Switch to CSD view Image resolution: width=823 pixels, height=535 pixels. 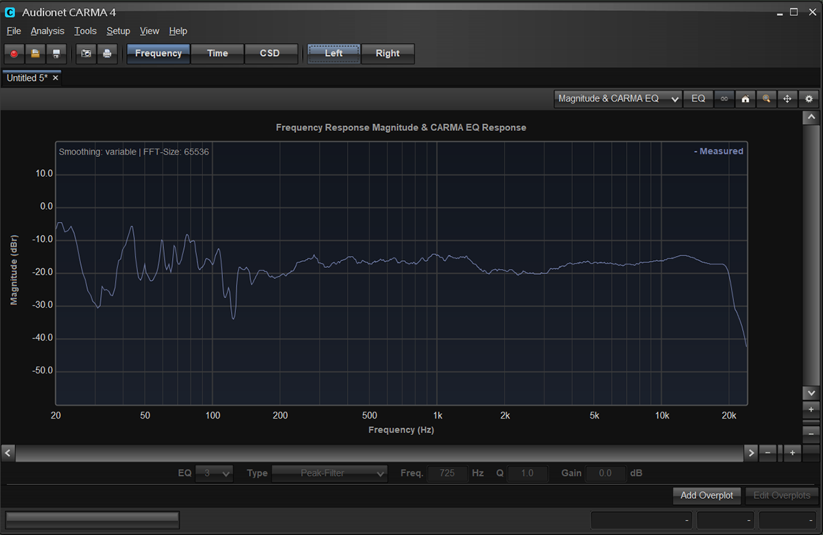point(270,53)
